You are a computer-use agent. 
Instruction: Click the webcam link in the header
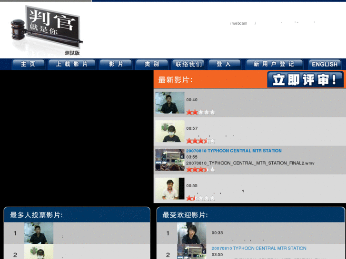coord(240,23)
